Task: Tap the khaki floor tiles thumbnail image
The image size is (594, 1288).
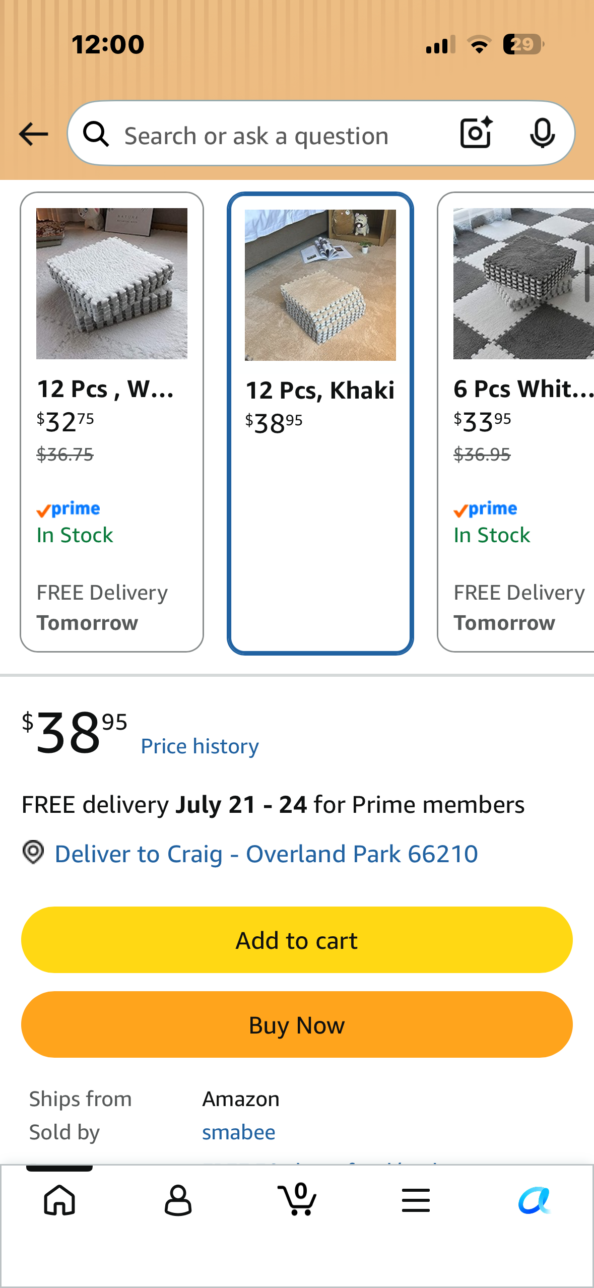Action: [x=320, y=285]
